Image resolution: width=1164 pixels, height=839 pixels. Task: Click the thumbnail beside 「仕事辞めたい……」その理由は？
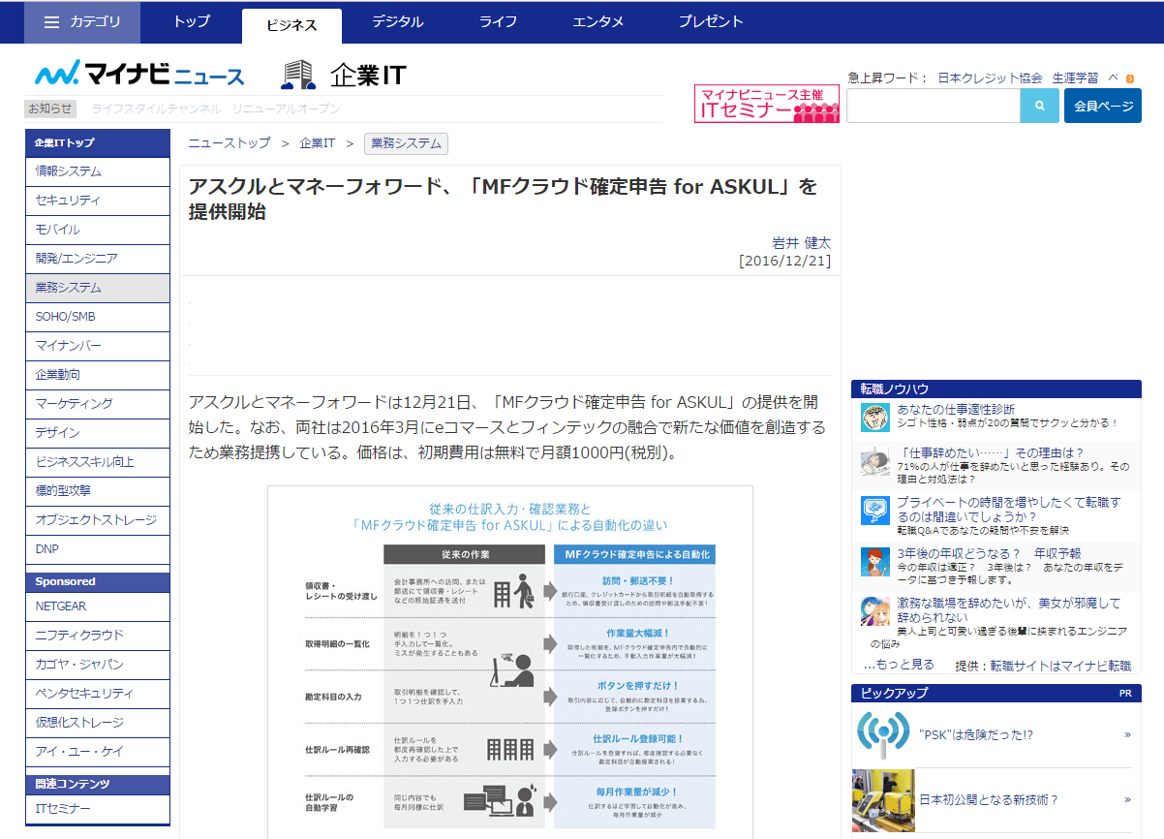[875, 462]
